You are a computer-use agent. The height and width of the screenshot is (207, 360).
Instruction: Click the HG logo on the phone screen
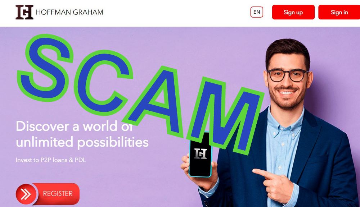pos(201,154)
